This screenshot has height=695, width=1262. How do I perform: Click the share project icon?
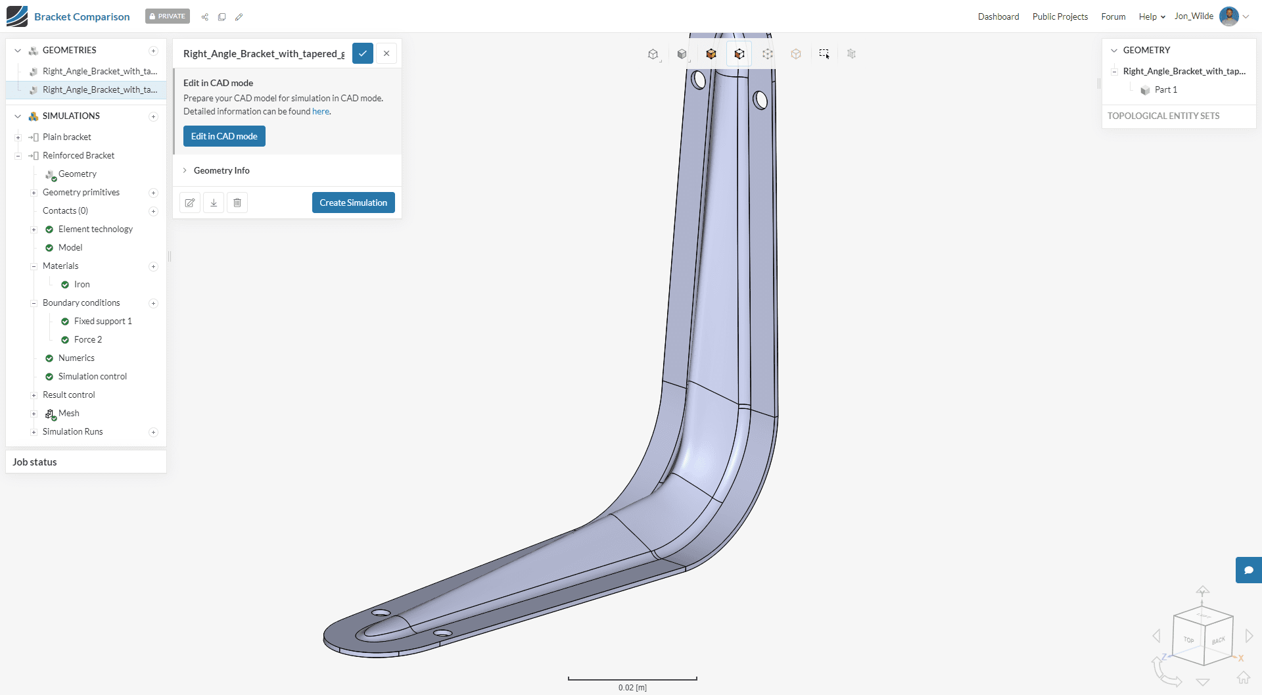coord(205,17)
